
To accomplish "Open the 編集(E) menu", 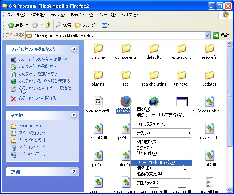I will tap(38, 15).
